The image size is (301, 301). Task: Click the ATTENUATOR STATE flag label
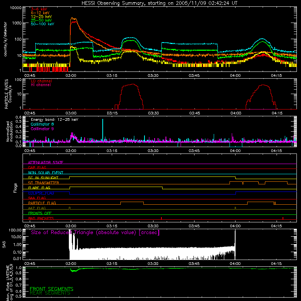pos(46,163)
